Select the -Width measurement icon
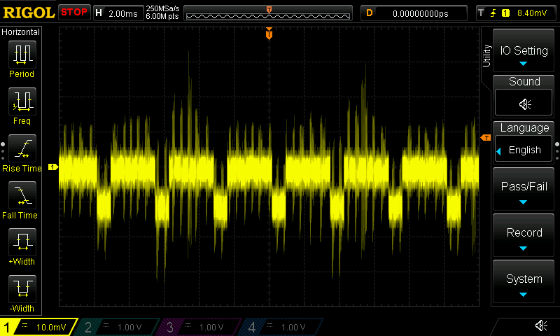 pos(22,288)
